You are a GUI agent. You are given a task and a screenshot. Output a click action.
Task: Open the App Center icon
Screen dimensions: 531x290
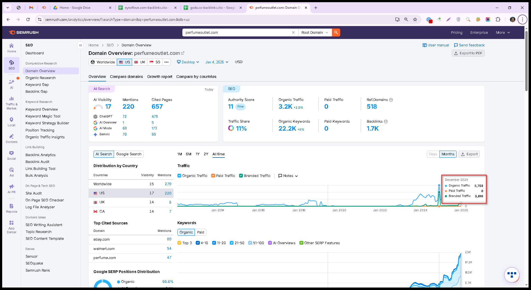[x=12, y=227]
